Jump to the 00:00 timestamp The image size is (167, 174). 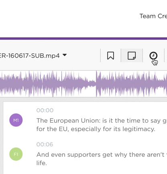click(x=45, y=110)
